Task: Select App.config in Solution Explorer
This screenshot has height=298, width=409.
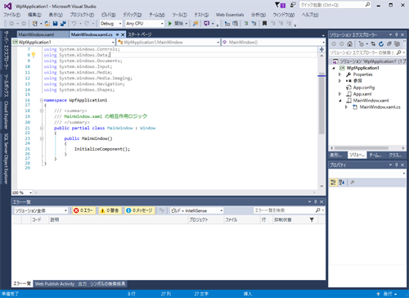Action: point(364,88)
